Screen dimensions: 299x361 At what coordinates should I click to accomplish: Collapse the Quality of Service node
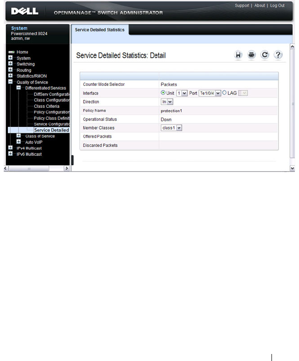point(10,82)
